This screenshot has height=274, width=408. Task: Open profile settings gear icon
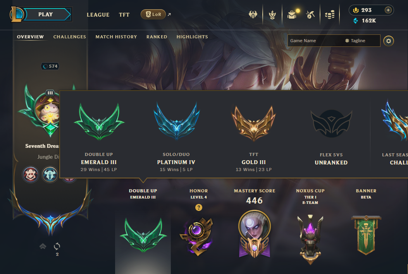tap(389, 41)
